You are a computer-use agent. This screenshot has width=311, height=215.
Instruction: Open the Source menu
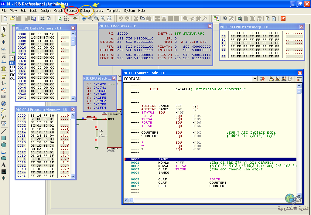point(72,11)
